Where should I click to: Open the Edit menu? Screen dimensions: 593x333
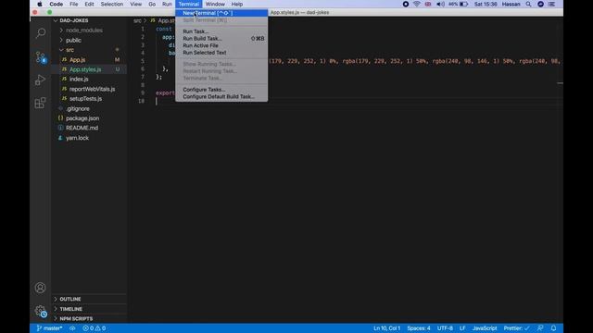click(x=89, y=4)
